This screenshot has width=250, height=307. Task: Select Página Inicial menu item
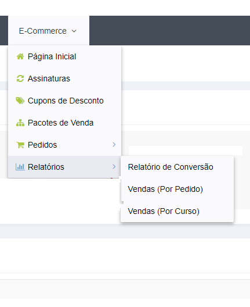64,56
